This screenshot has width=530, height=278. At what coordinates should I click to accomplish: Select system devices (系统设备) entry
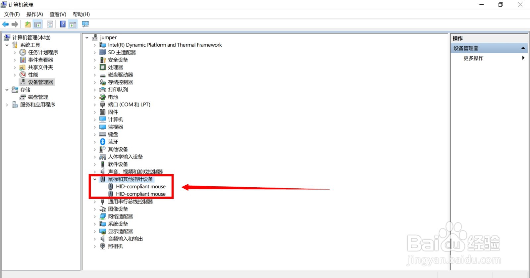pyautogui.click(x=118, y=224)
